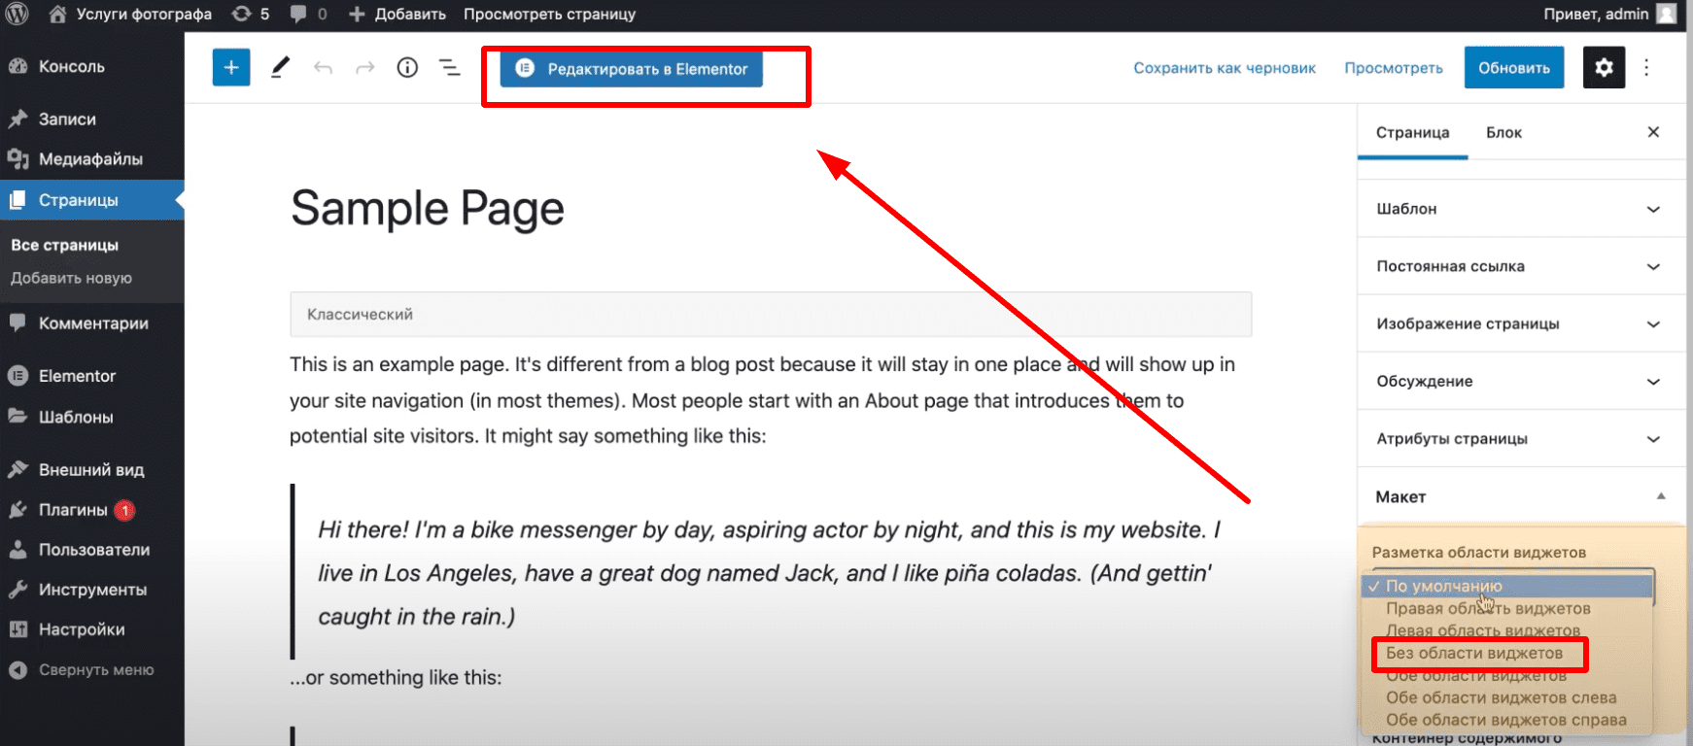
Task: Click the undo arrow
Action: [x=323, y=68]
